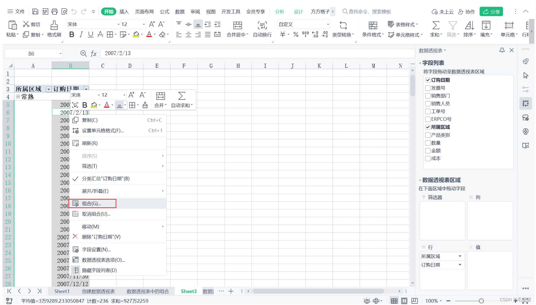Viewport: 536px width, 305px height.
Task: Uncheck the 订购日期 field checkbox
Action: click(428, 80)
